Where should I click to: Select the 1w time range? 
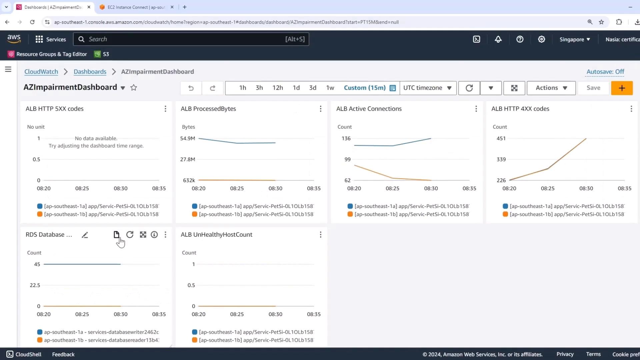pyautogui.click(x=330, y=88)
